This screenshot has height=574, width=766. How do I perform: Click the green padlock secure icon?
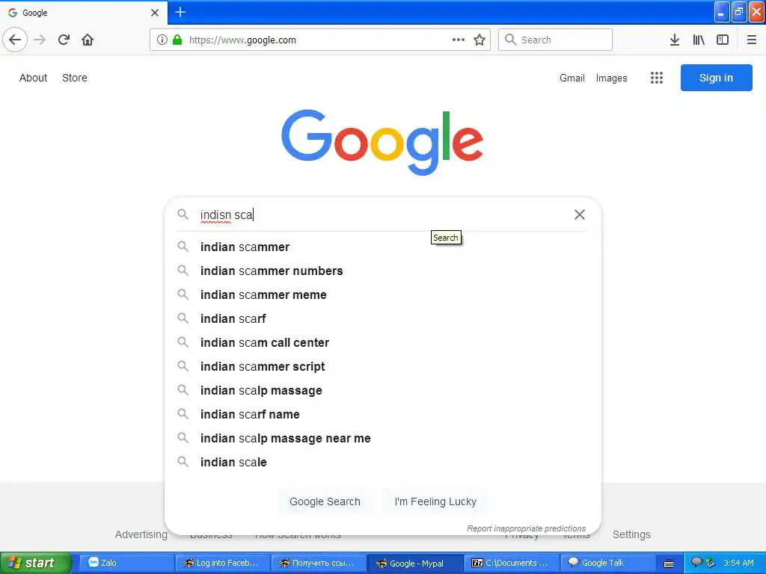coord(177,40)
